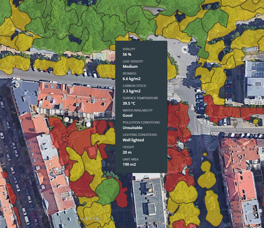Select the '20 m' height value
The width and height of the screenshot is (264, 228).
[x=127, y=152]
